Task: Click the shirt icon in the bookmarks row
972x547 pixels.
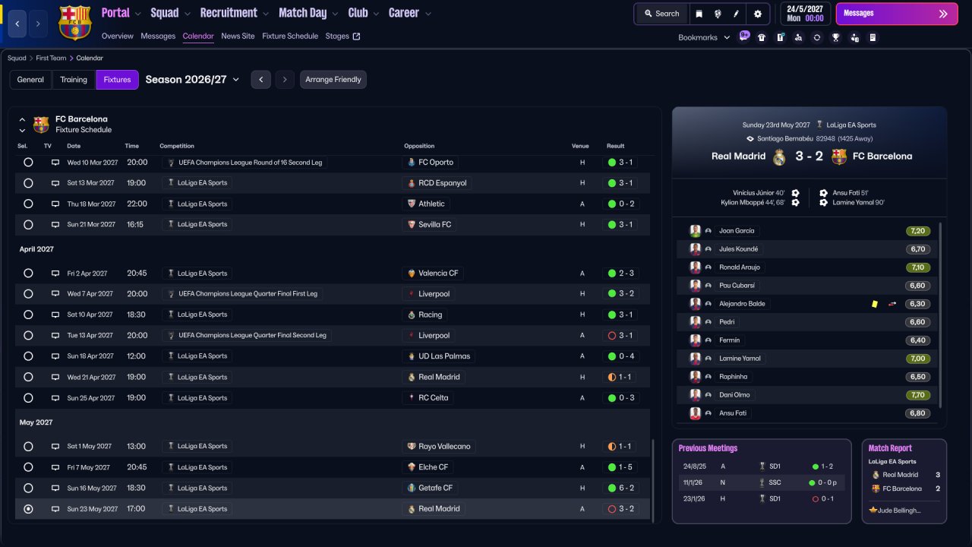Action: 762,37
